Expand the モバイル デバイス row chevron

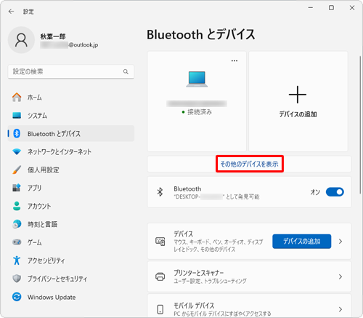point(340,309)
